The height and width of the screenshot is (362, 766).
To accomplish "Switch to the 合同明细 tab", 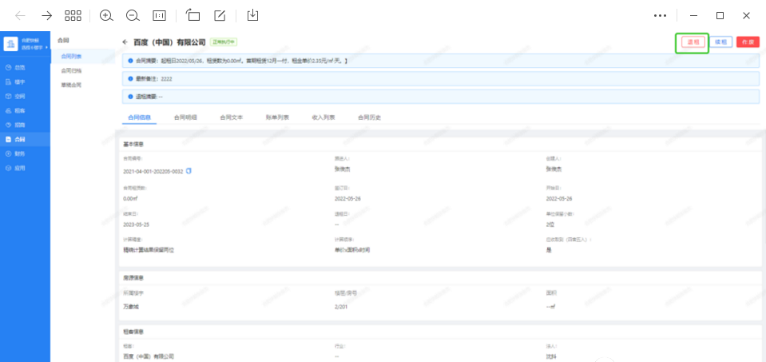I will [x=185, y=117].
